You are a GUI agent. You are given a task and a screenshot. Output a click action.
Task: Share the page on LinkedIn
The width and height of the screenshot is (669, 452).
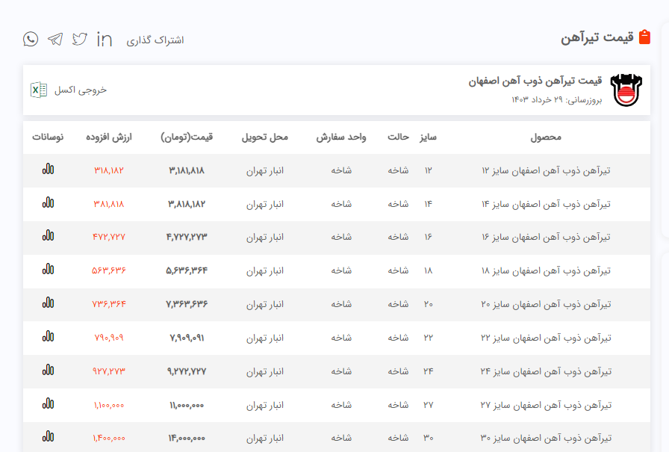point(105,39)
